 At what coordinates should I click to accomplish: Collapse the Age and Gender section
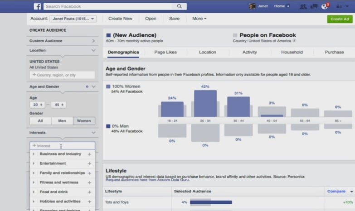click(93, 86)
